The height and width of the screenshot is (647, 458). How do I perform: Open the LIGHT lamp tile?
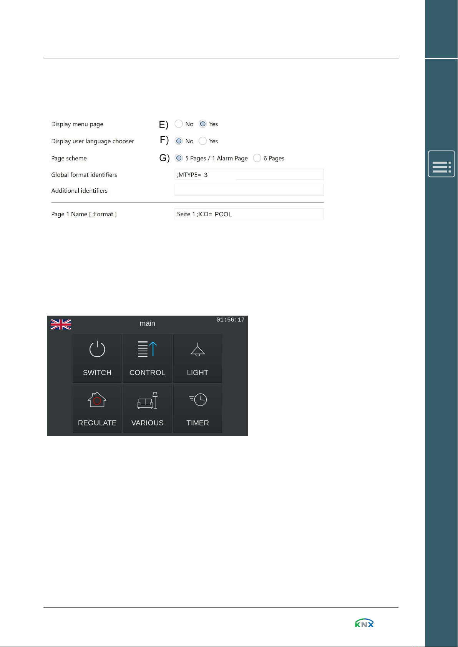(197, 358)
